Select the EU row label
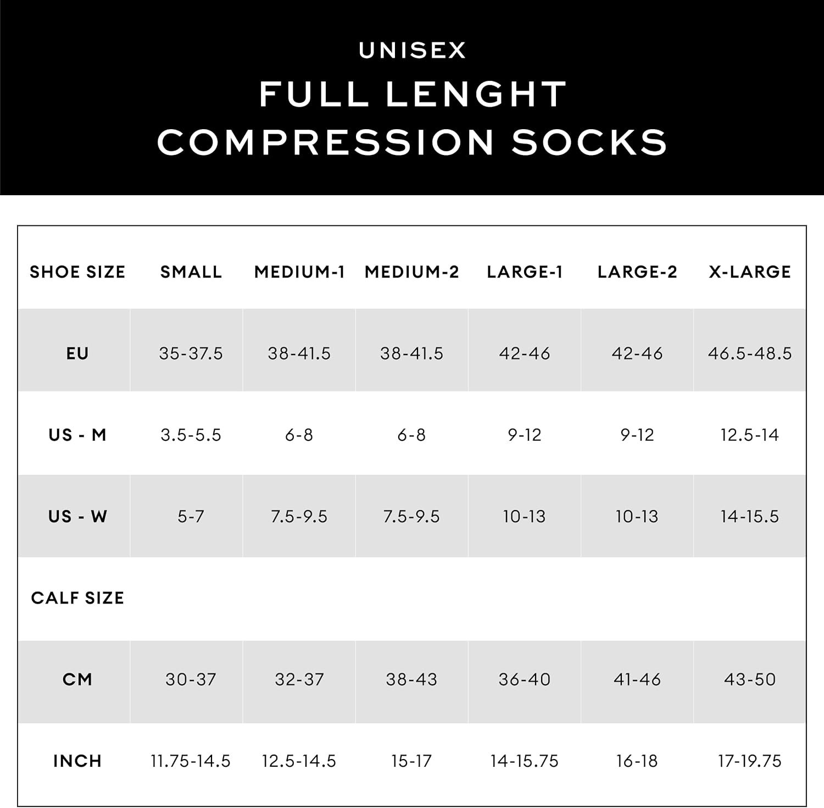This screenshot has height=808, width=824. pyautogui.click(x=77, y=353)
